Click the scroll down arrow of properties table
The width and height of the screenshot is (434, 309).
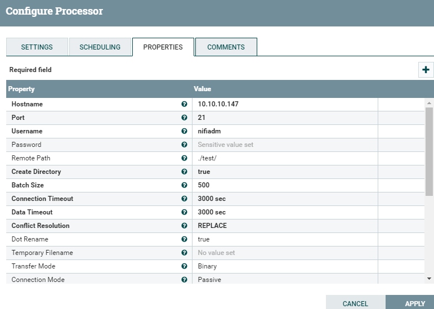point(429,278)
